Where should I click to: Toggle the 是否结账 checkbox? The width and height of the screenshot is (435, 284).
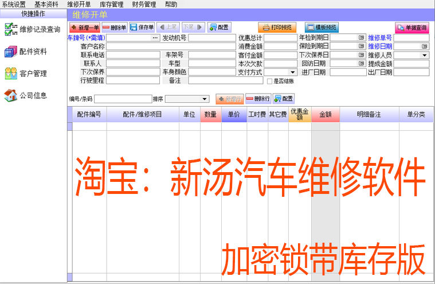click(270, 81)
